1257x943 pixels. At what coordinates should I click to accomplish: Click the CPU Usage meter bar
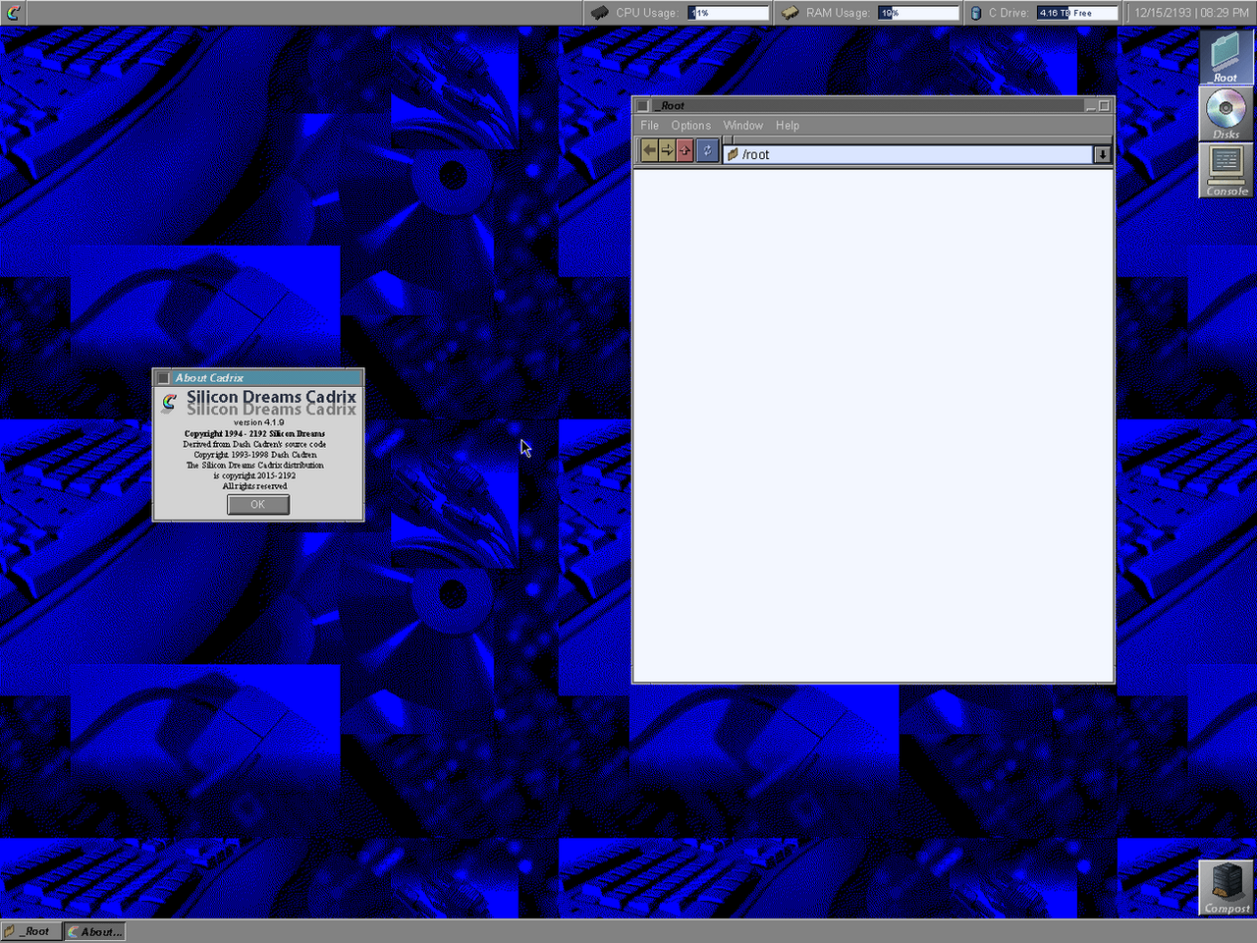(728, 13)
